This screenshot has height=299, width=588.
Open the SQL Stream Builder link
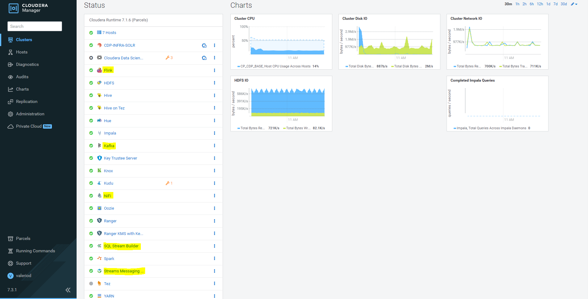click(x=121, y=246)
